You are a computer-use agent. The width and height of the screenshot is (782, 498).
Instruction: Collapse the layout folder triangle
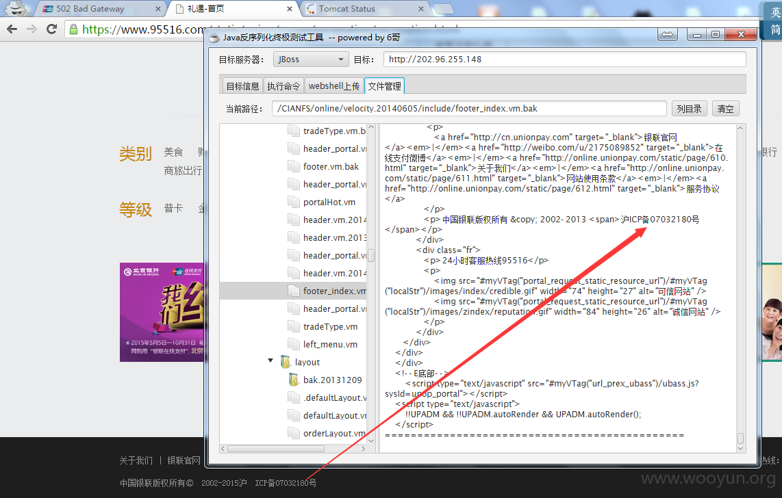click(x=270, y=360)
